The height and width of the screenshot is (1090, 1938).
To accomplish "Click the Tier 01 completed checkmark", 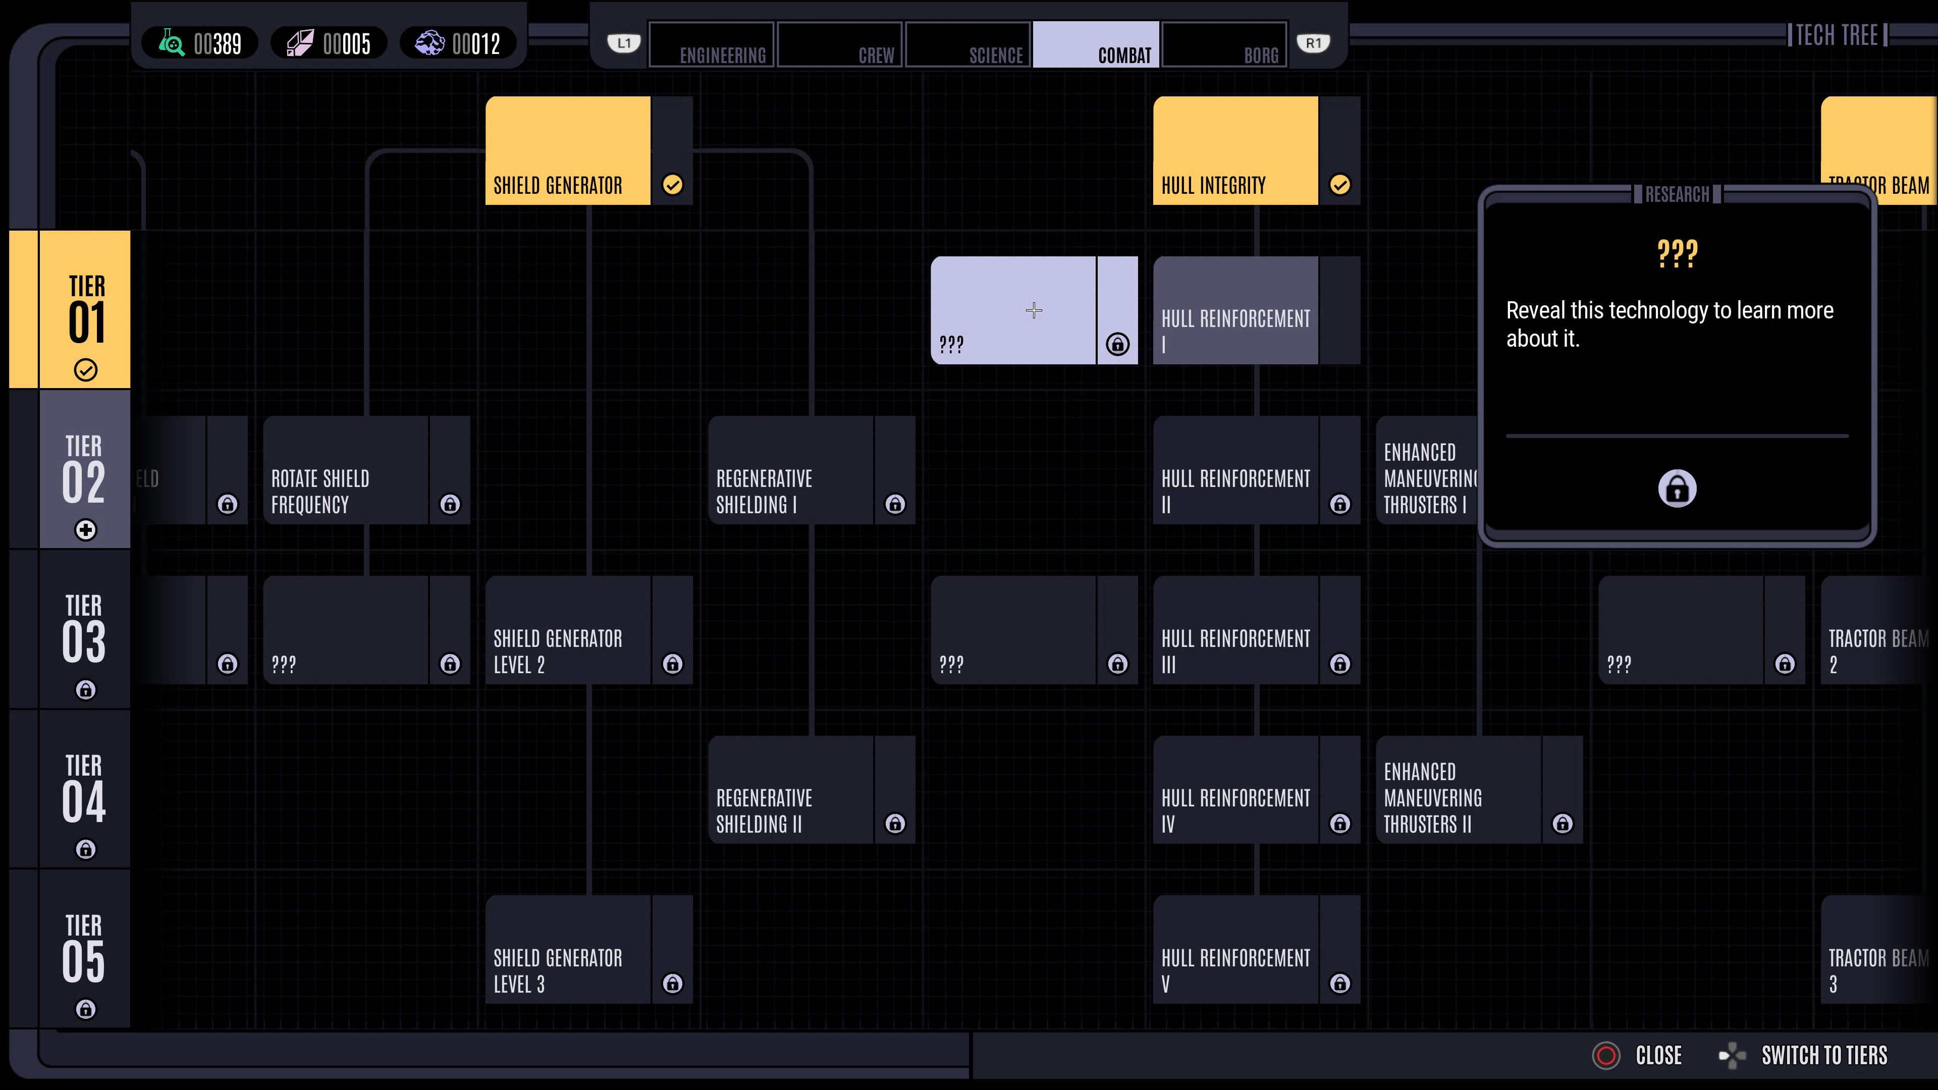I will coord(86,370).
